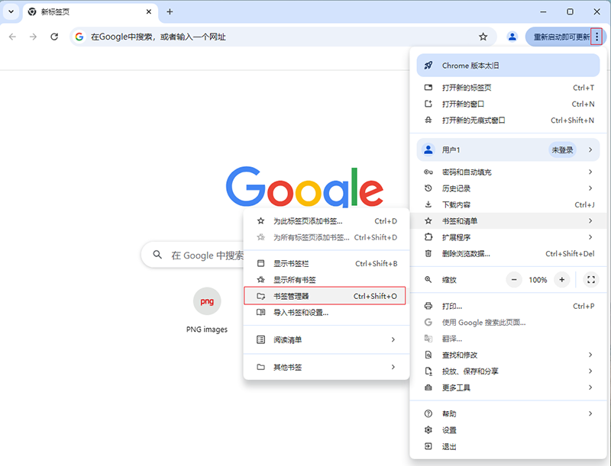Open the PNG images shortcut thumbnail
This screenshot has height=466, width=611.
(x=207, y=301)
